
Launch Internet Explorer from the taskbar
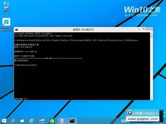[32, 120]
